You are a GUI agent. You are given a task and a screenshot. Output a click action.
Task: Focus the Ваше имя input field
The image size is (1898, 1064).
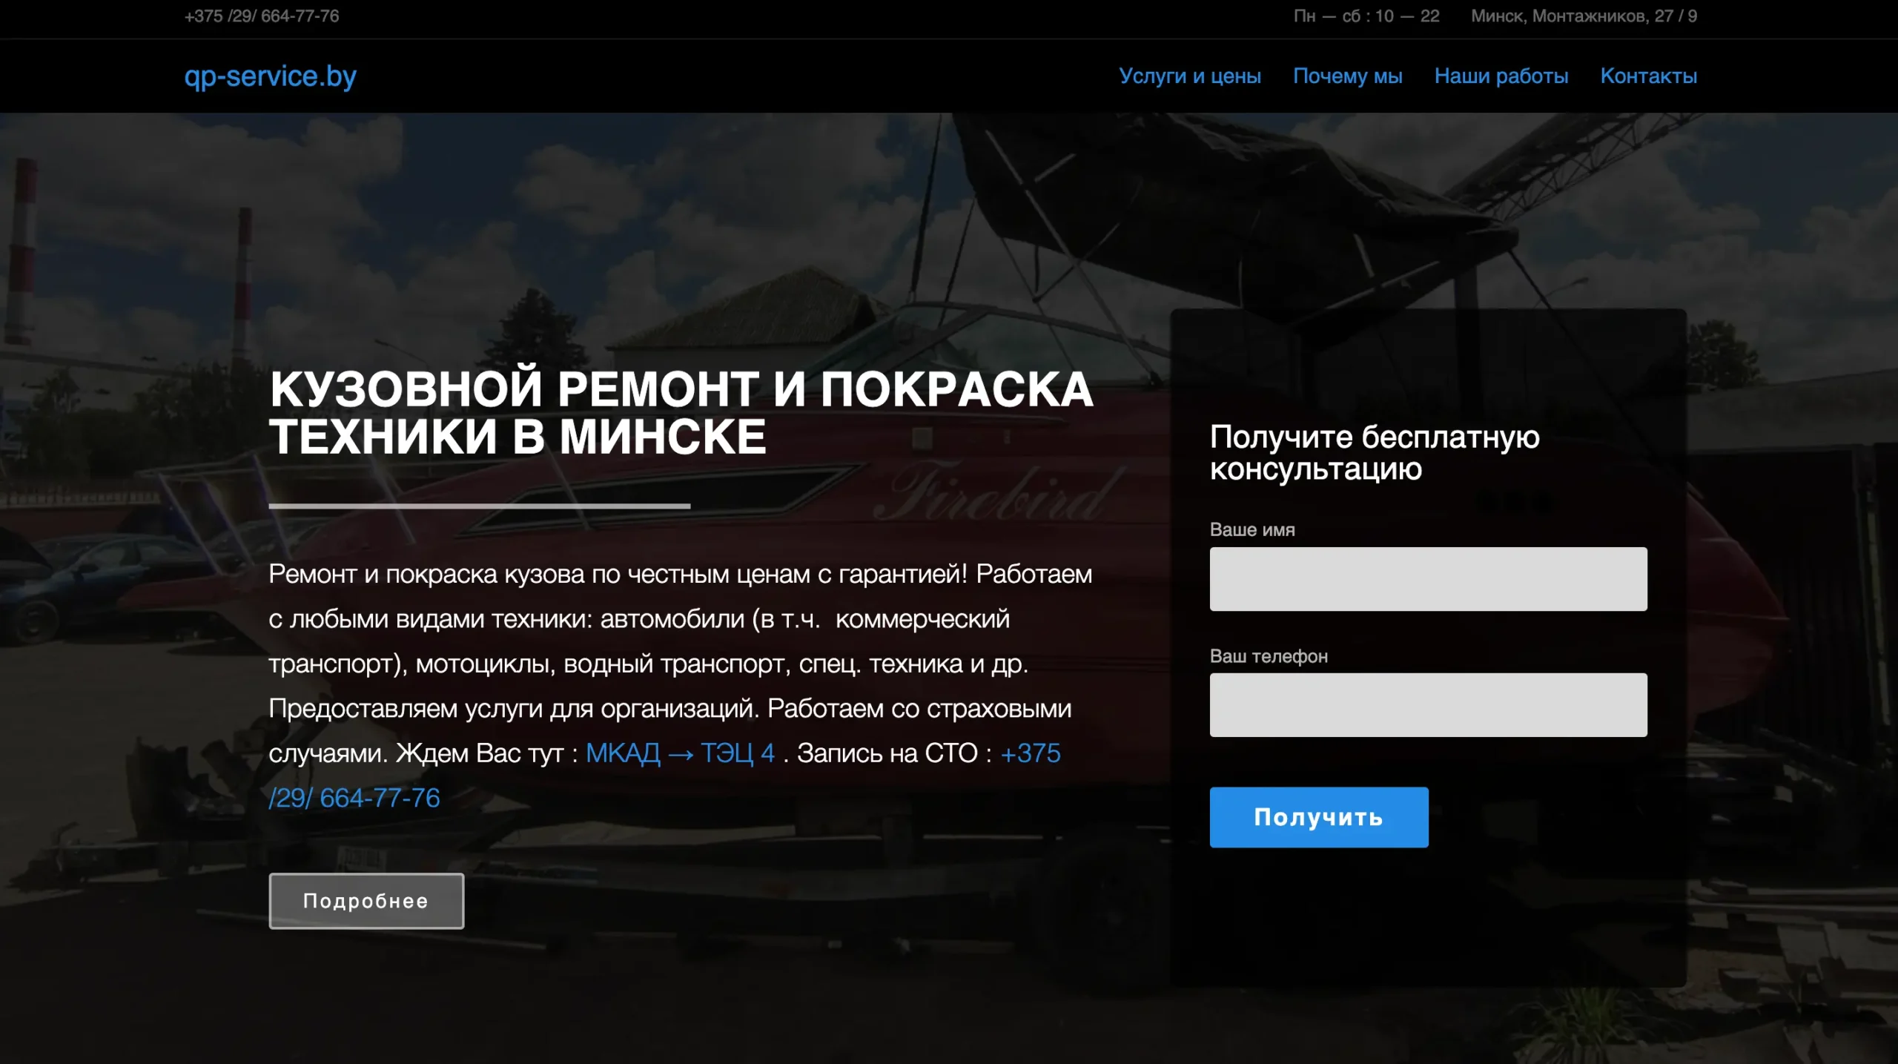coord(1428,578)
